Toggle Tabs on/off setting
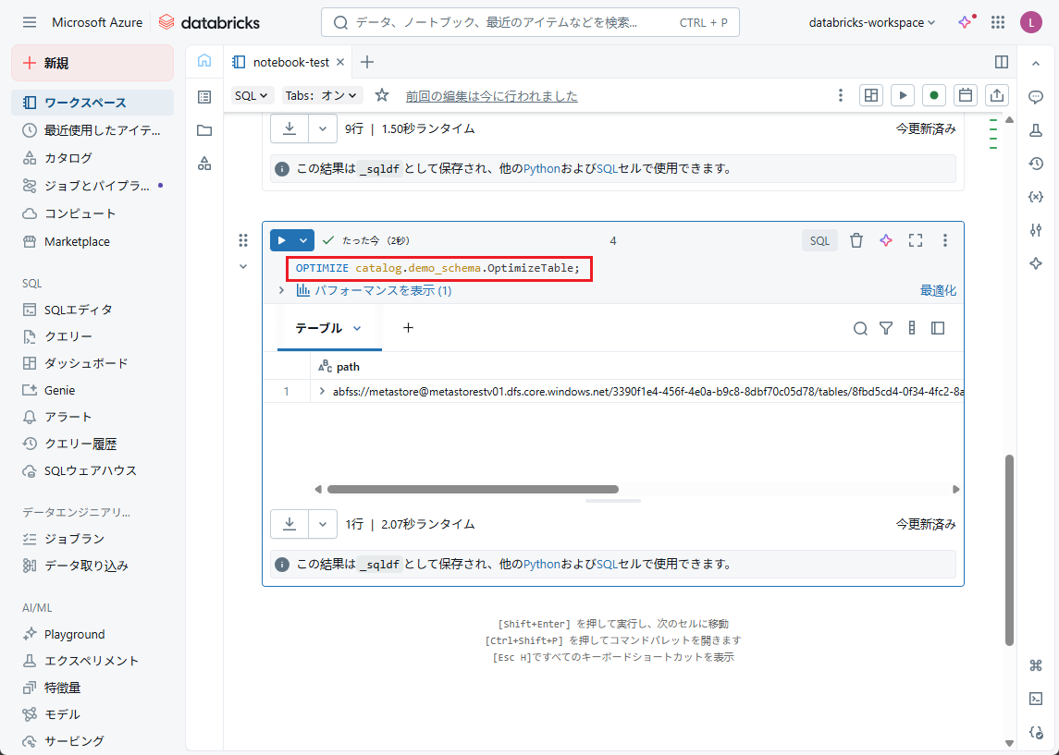Image resolution: width=1059 pixels, height=755 pixels. (x=322, y=95)
